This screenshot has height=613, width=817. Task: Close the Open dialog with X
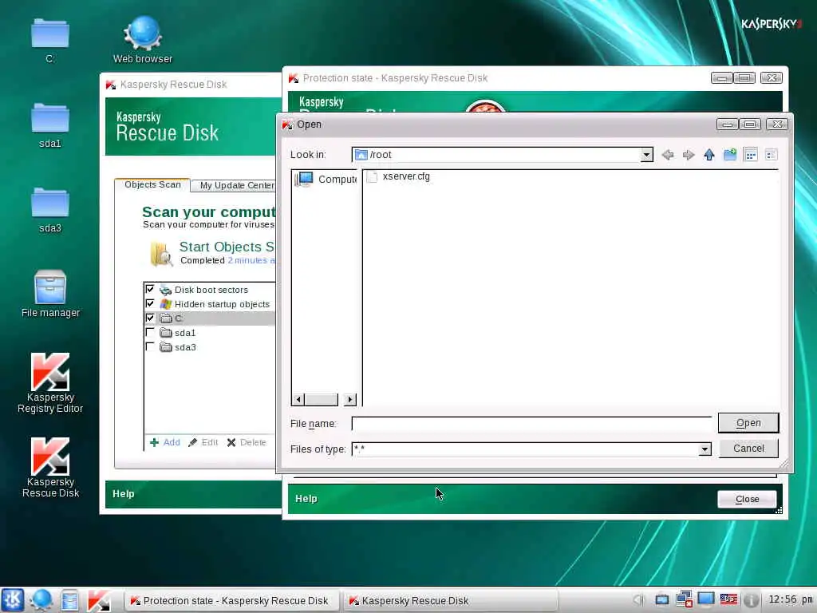coord(777,124)
